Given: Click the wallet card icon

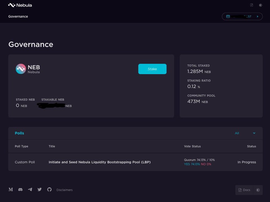Looking at the screenshot, I should click(228, 17).
